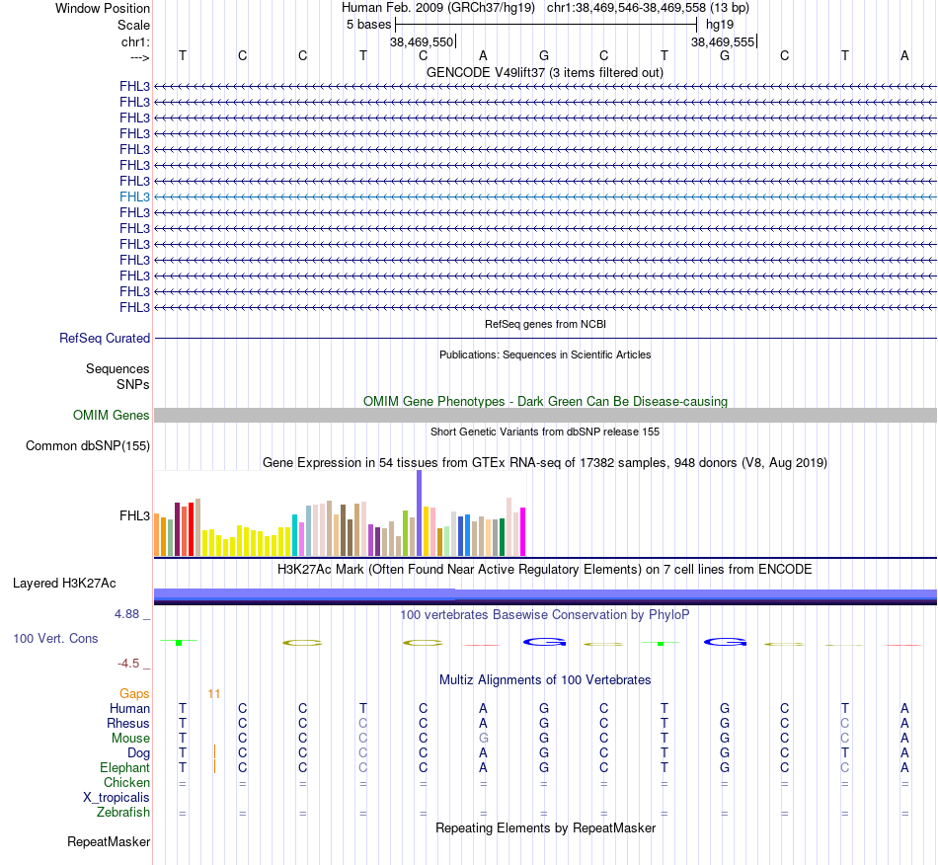Open OMIM Gene Phenotypes track title
The height and width of the screenshot is (865, 938).
pyautogui.click(x=545, y=401)
